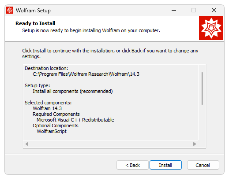Click the Wolfram Setup title bar icon

tap(10, 10)
